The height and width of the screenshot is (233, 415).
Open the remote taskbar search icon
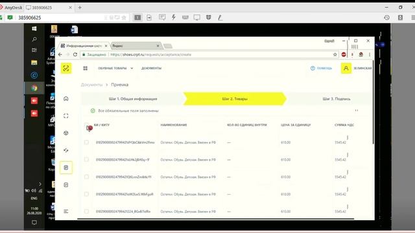click(34, 39)
